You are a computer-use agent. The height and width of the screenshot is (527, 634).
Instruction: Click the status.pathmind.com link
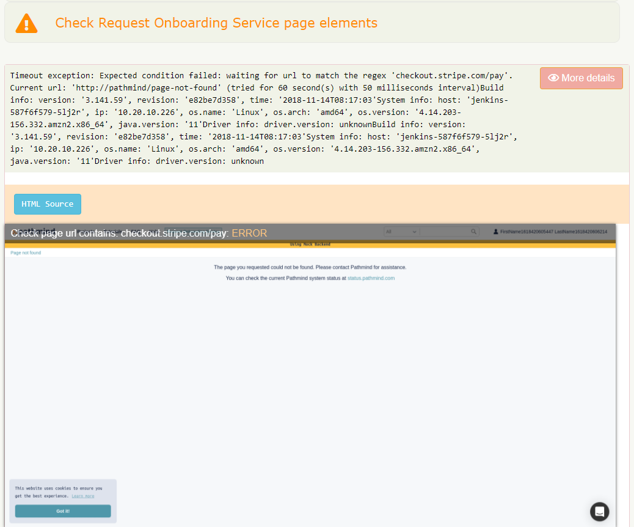point(371,278)
